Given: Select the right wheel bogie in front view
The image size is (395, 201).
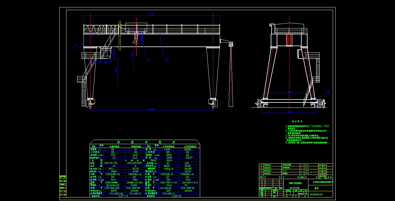Looking at the screenshot, I should 213,102.
